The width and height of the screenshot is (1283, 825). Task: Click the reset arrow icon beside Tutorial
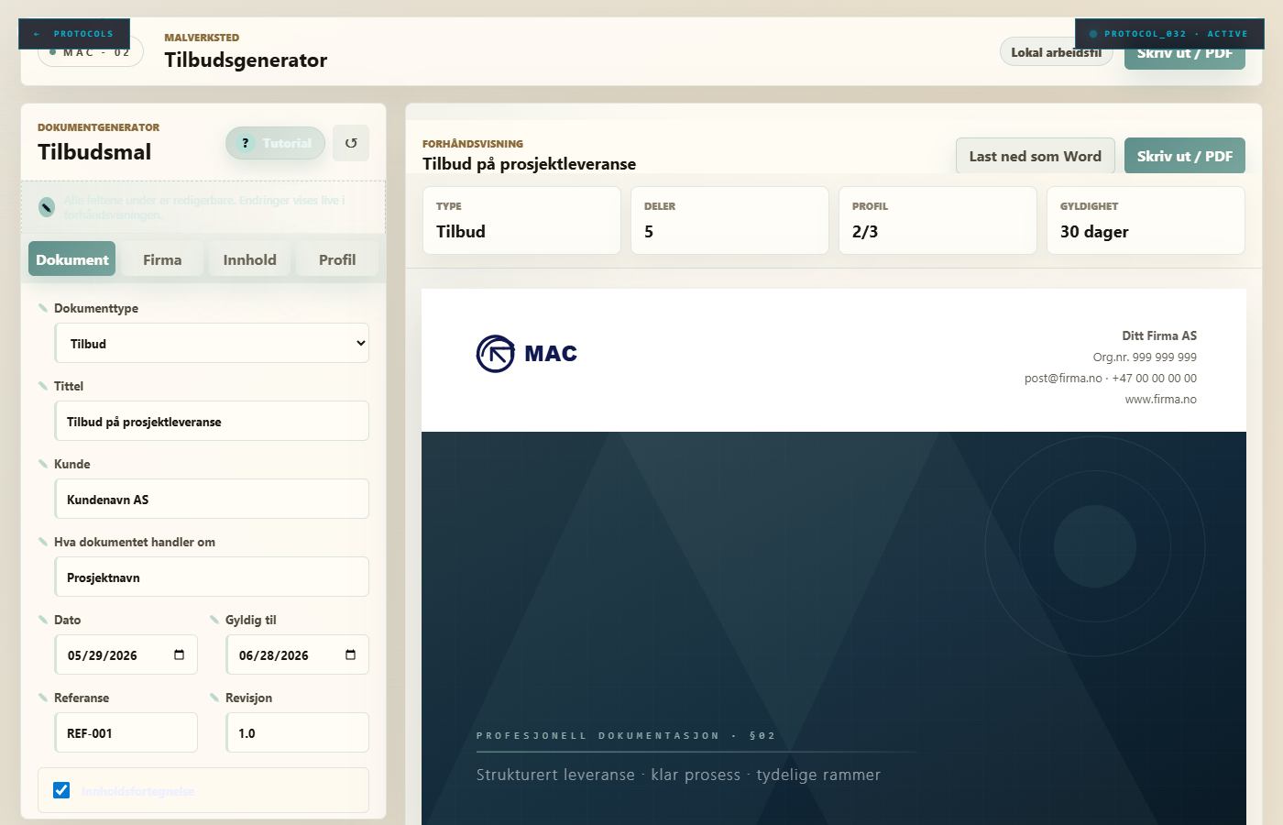click(351, 143)
